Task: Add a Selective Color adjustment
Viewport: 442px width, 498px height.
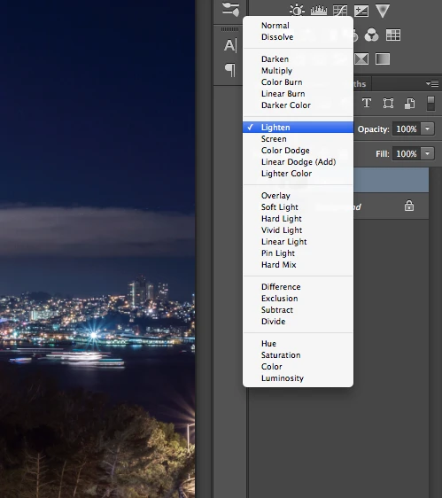Action: (x=361, y=58)
